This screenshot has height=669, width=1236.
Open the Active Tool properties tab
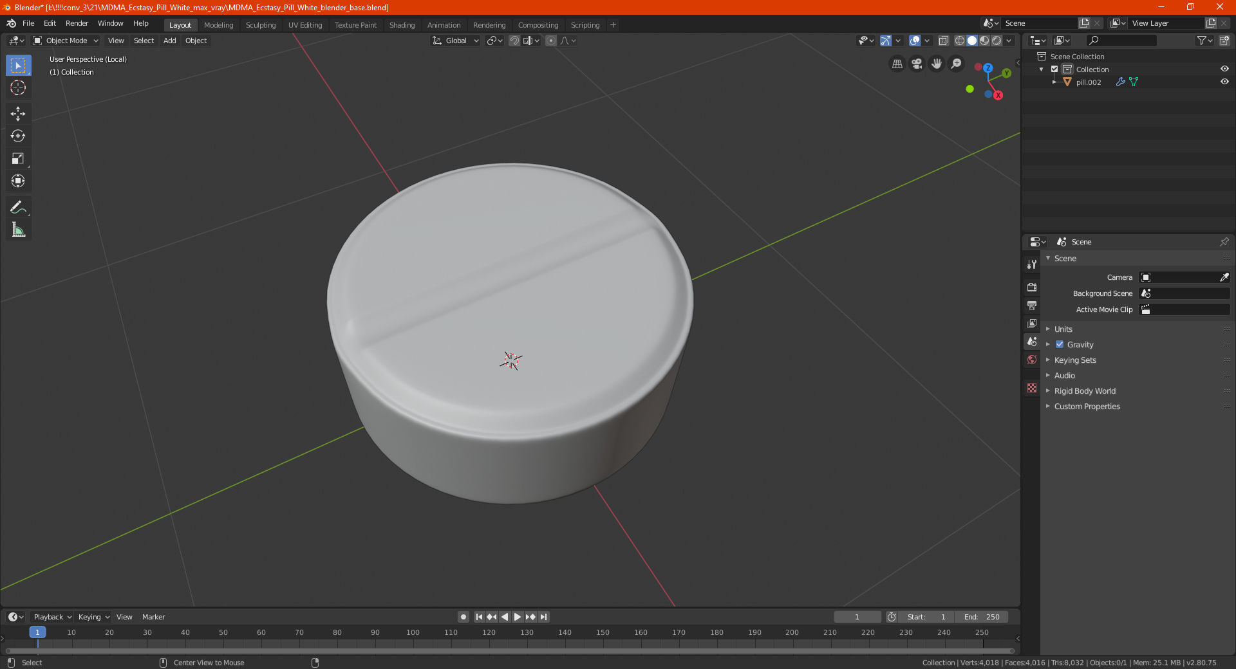(x=1032, y=264)
